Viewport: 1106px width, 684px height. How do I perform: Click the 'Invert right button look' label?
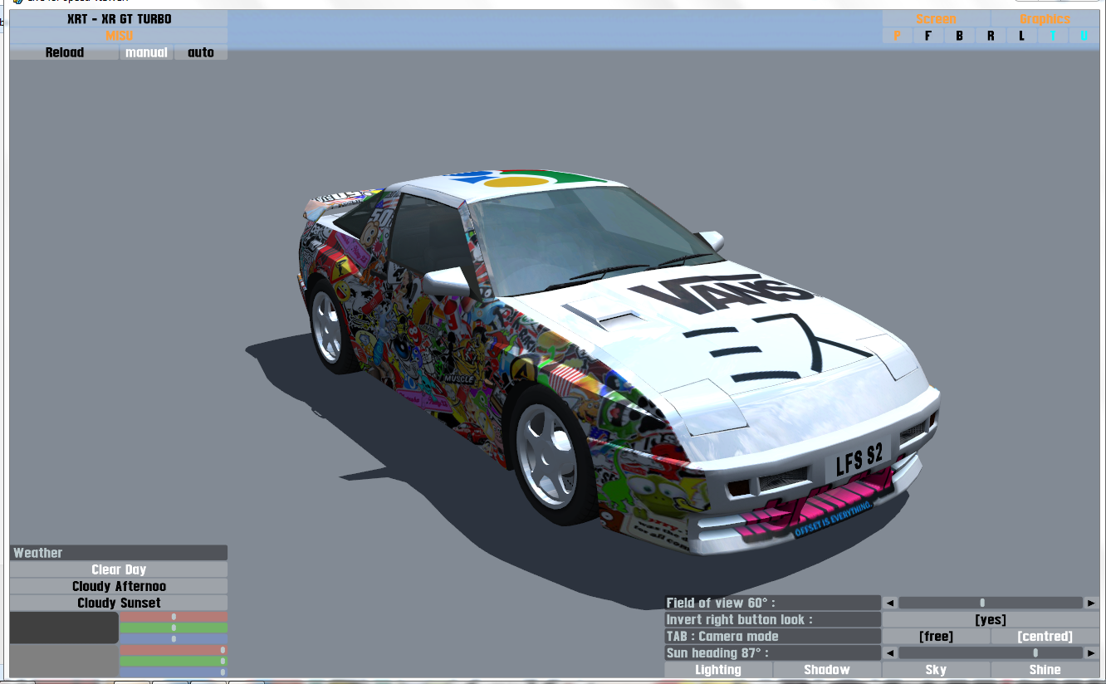tap(772, 619)
